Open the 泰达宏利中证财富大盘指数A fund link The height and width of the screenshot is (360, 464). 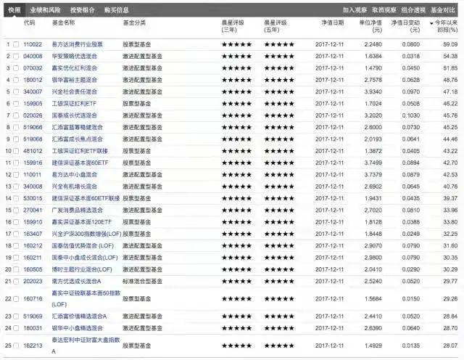pyautogui.click(x=86, y=345)
